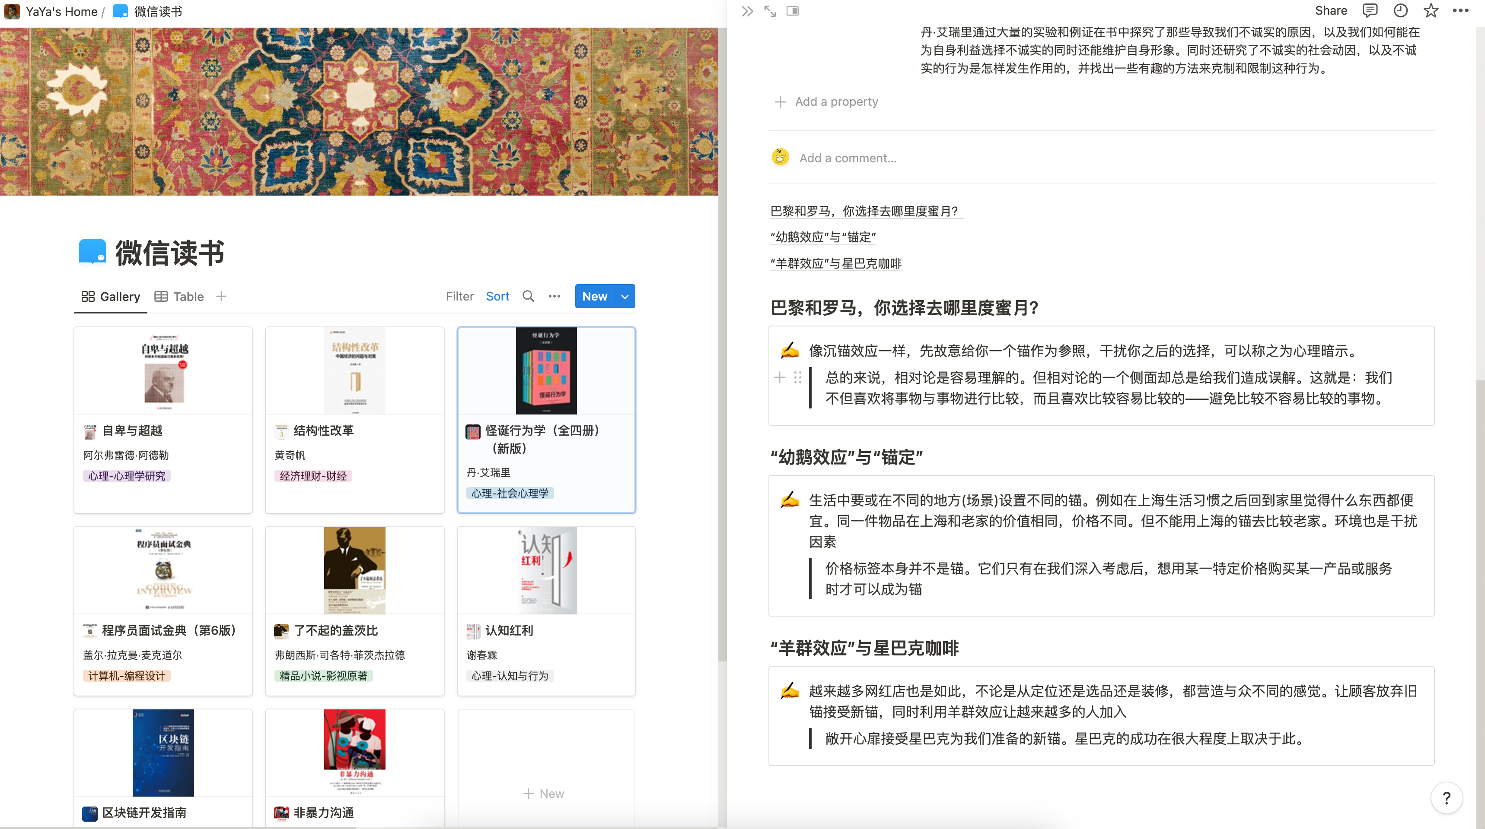Viewport: 1485px width, 829px height.
Task: Click the 微信读书 page icon in the breadcrumb
Action: point(119,11)
